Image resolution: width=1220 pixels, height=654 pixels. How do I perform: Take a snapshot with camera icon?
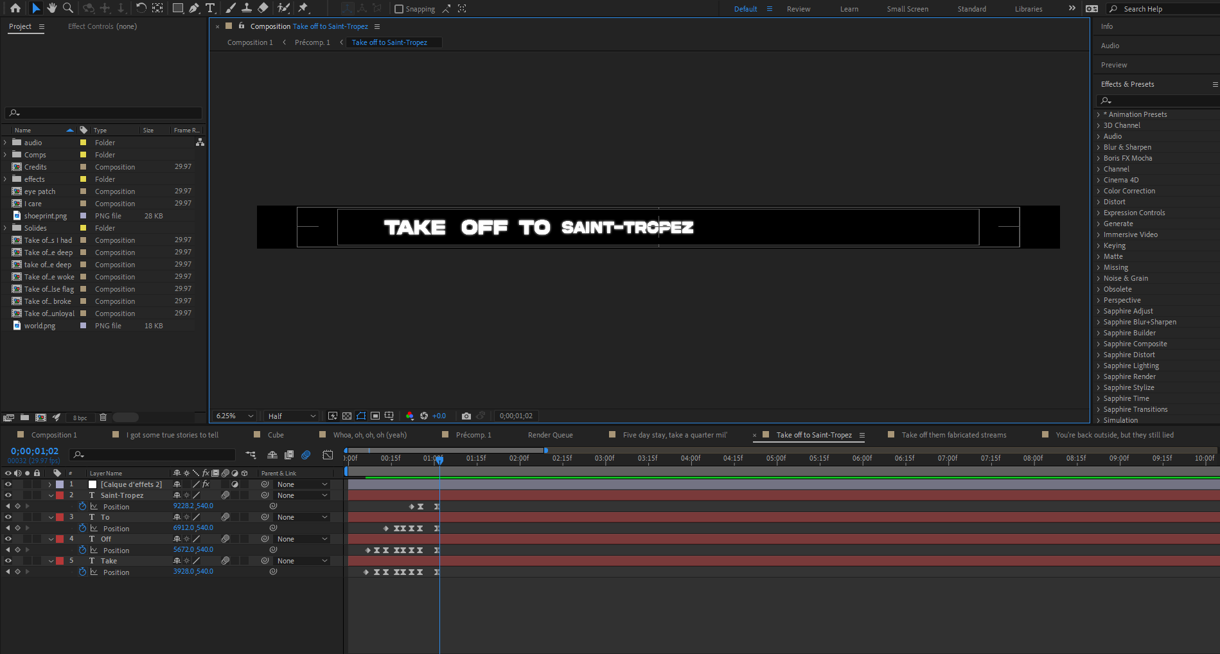pyautogui.click(x=466, y=416)
